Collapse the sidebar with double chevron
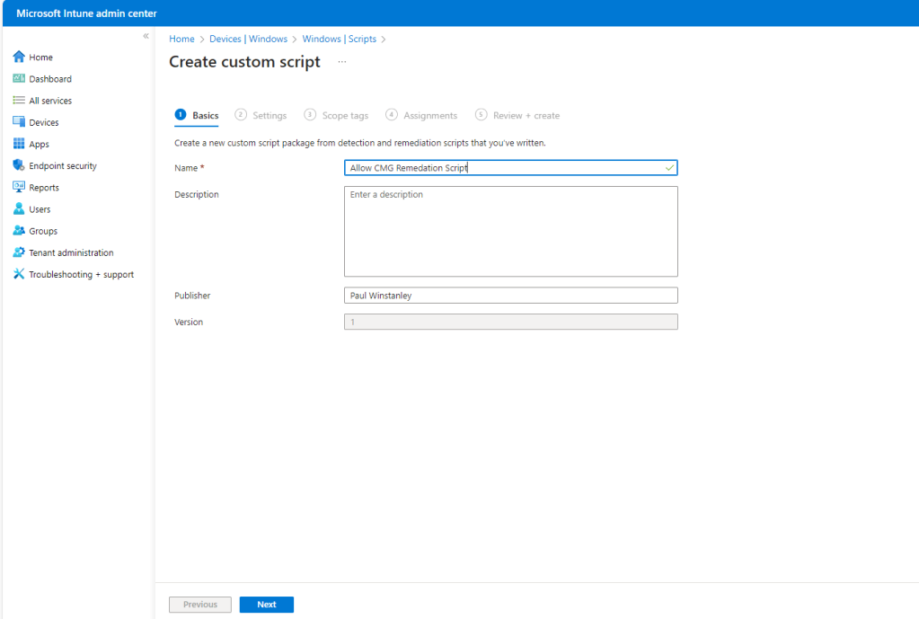This screenshot has height=619, width=919. click(146, 36)
